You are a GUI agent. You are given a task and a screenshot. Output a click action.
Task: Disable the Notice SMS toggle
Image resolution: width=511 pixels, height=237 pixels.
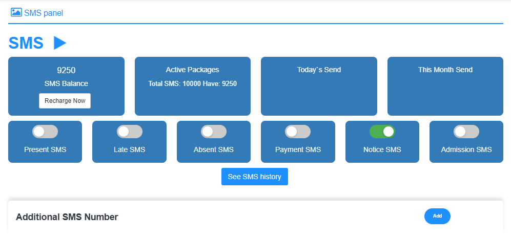(382, 132)
